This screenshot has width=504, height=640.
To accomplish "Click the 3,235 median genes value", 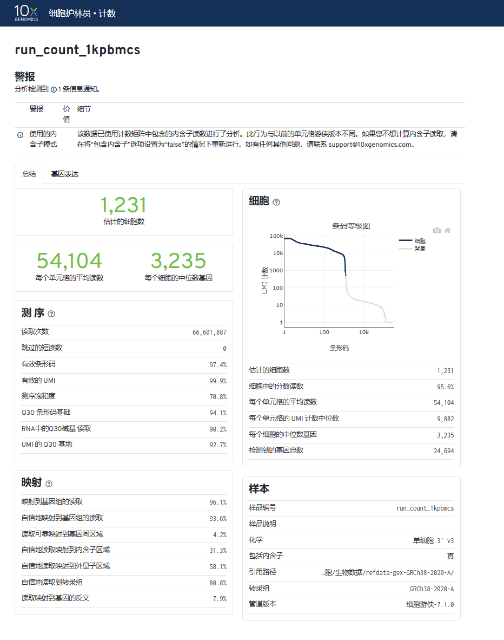I will (178, 261).
